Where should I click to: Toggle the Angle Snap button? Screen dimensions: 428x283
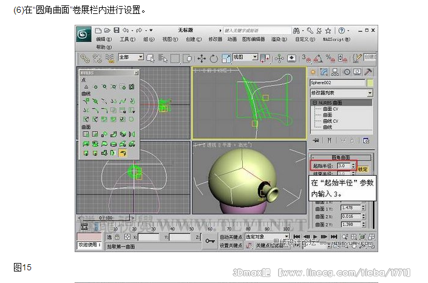318,58
